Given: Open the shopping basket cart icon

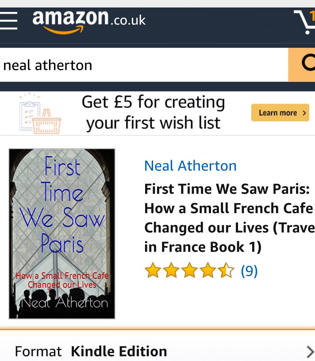Looking at the screenshot, I should [x=305, y=22].
